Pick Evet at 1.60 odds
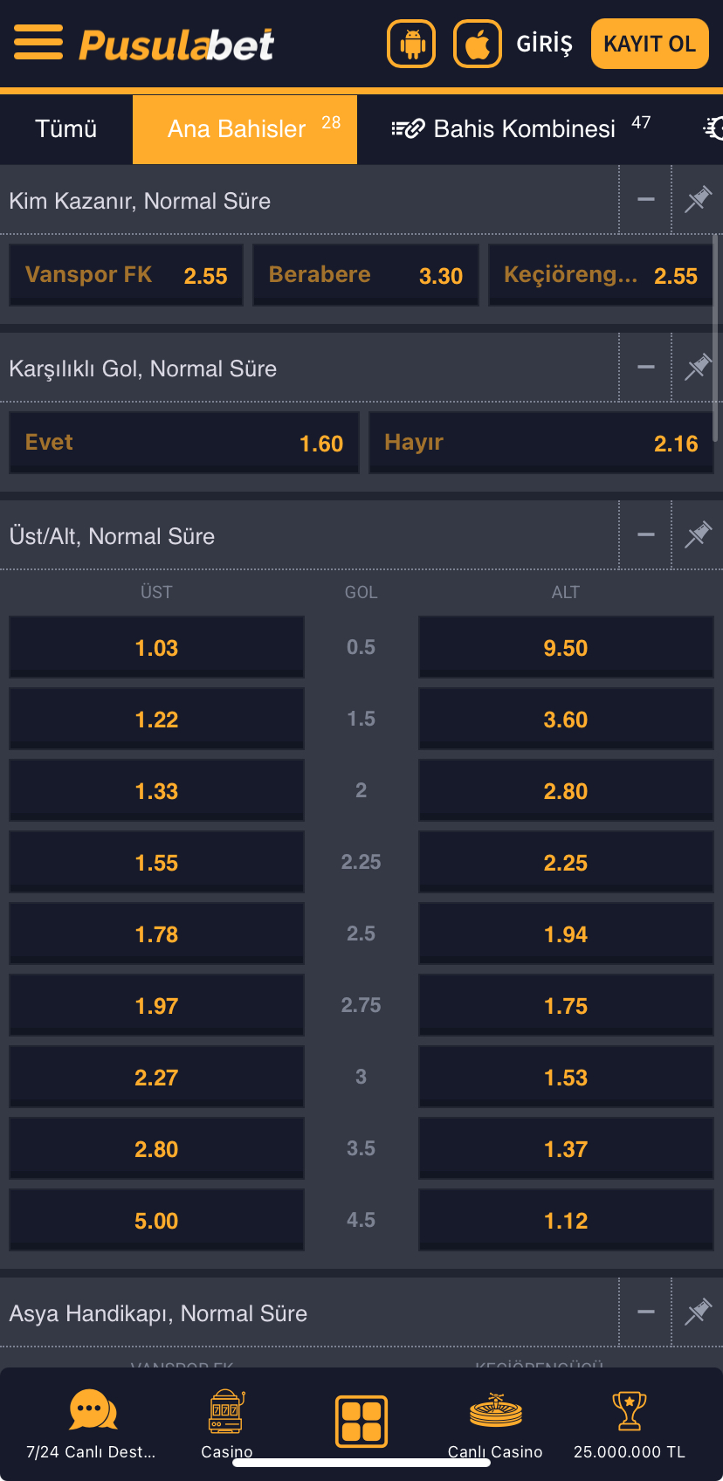This screenshot has height=1481, width=723. [x=184, y=444]
